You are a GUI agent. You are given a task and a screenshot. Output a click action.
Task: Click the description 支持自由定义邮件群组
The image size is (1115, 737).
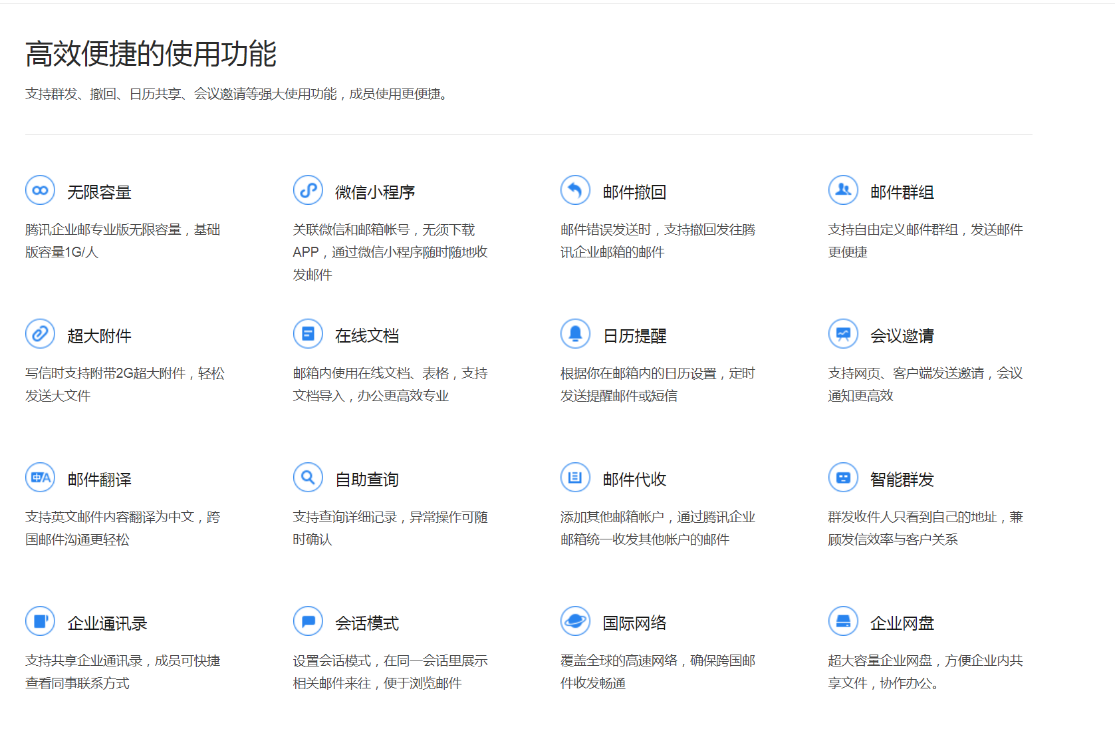coord(926,241)
